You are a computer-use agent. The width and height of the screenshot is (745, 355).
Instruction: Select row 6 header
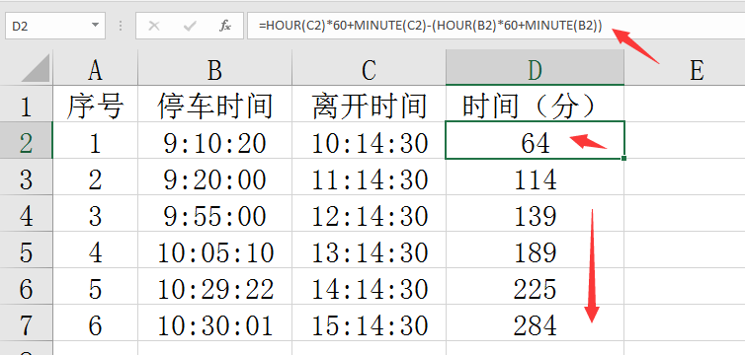[26, 286]
